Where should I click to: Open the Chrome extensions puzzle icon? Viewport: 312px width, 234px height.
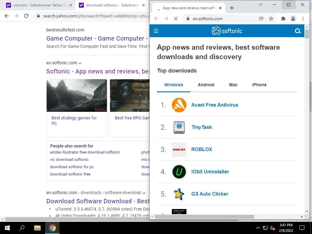[x=283, y=19]
